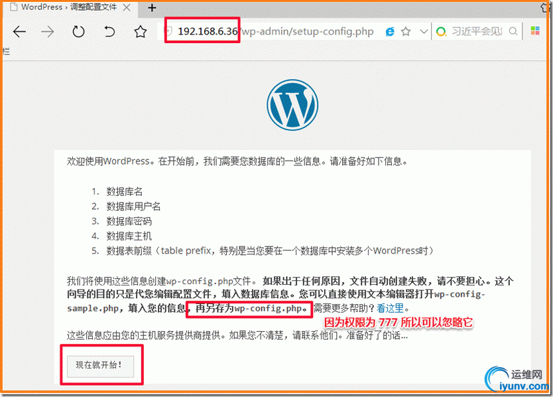Screen dimensions: 553x397
Task: Bookmark the page using the address bar star
Action: point(406,32)
